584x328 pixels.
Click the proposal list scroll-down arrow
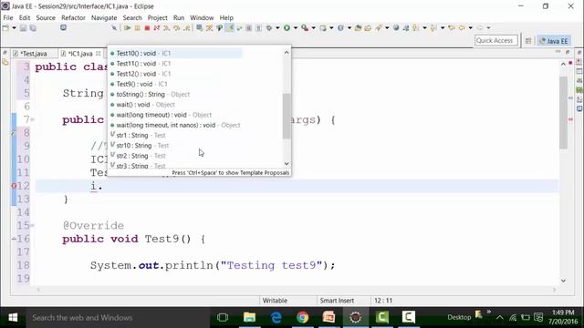287,164
